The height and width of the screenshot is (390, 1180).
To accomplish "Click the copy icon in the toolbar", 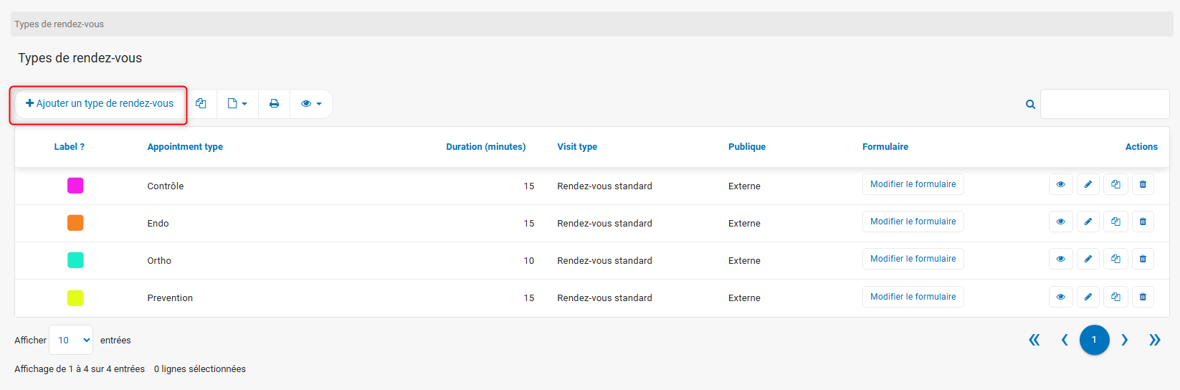I will tap(201, 104).
